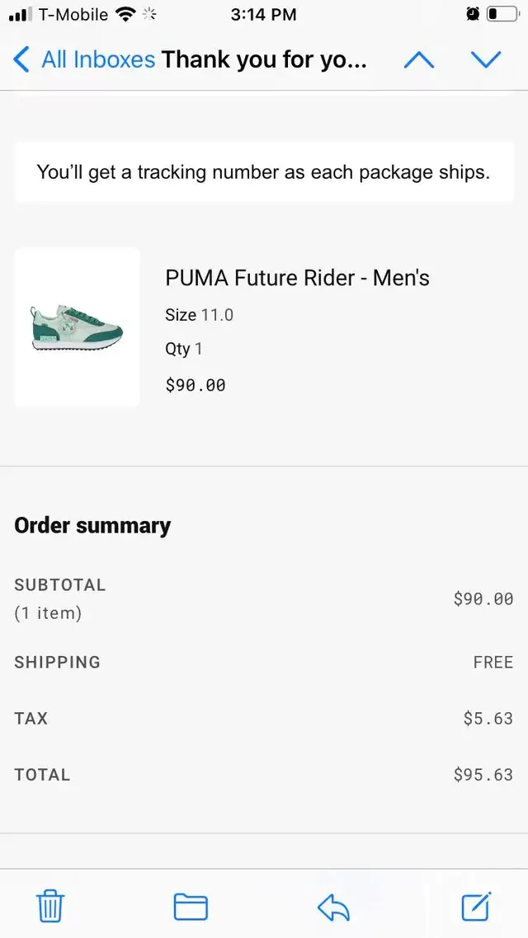
Task: Tap the 3:14 PM clock in status bar
Action: pos(263,14)
